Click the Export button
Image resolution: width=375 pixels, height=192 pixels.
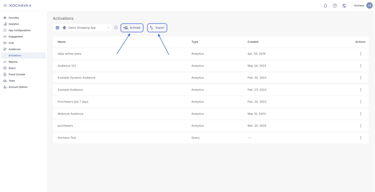(x=157, y=28)
